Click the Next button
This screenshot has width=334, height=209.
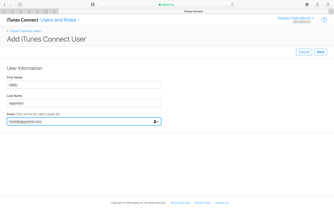click(x=321, y=52)
